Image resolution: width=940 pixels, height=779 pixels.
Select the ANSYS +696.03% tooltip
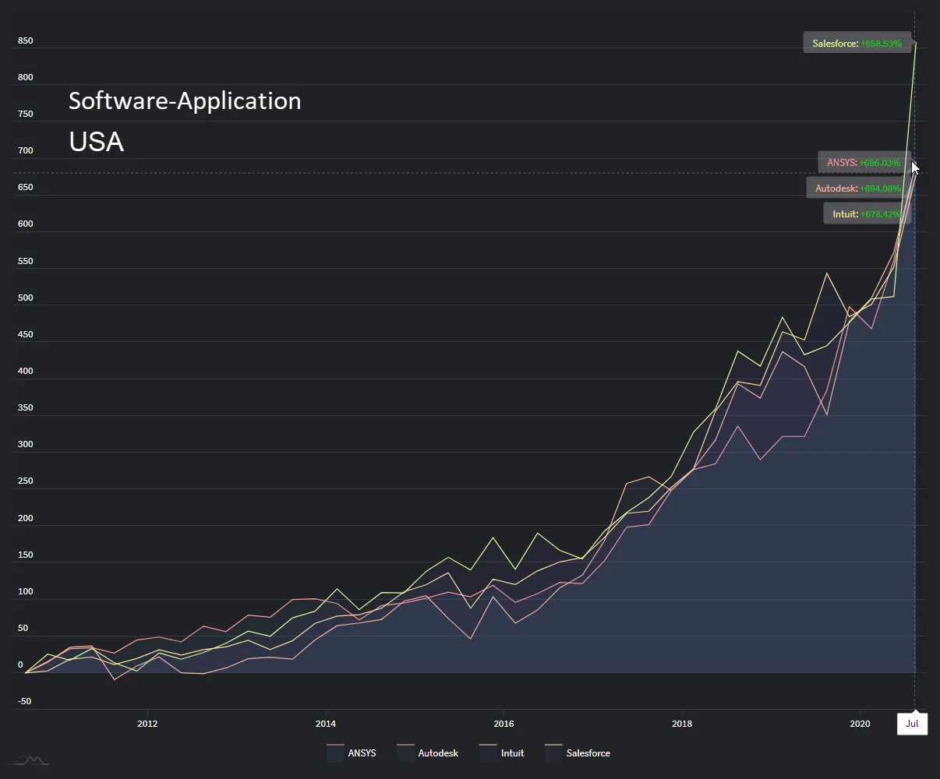click(x=864, y=163)
